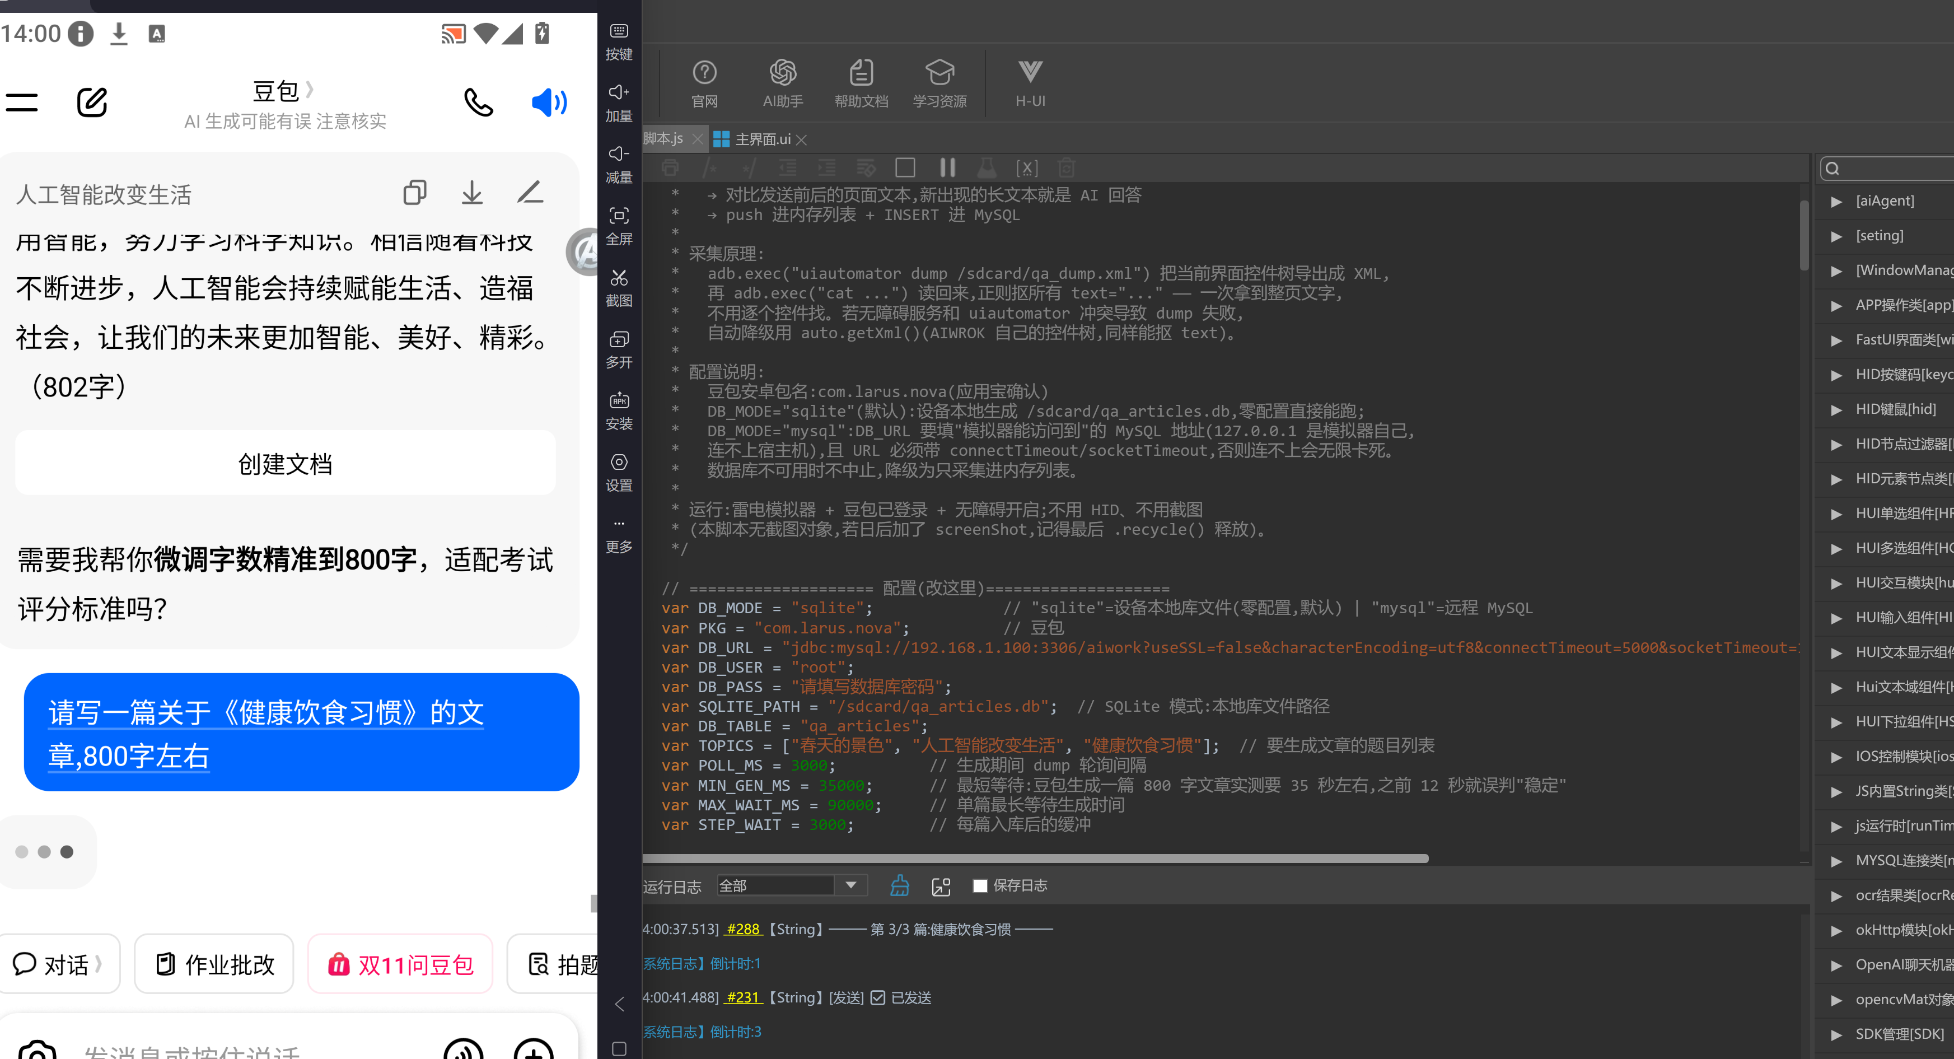
Task: Take a 截图 screenshot from sidebar
Action: (x=619, y=288)
